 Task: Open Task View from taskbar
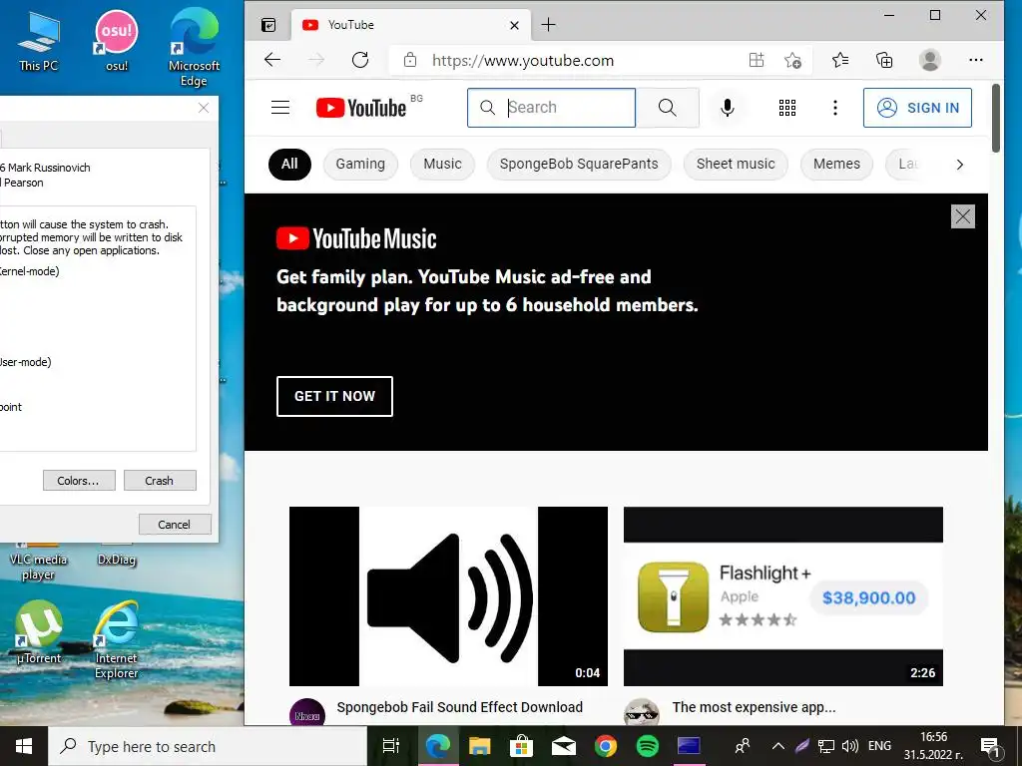[x=390, y=746]
